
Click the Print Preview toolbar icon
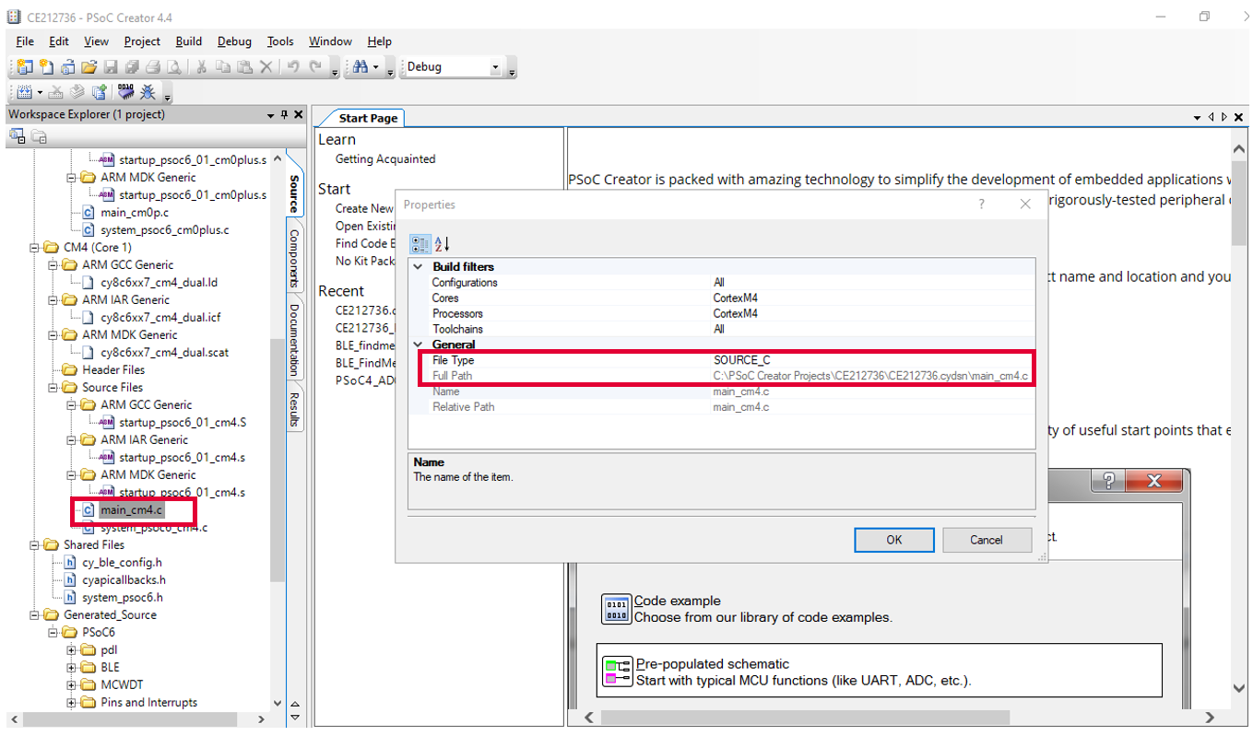[172, 66]
